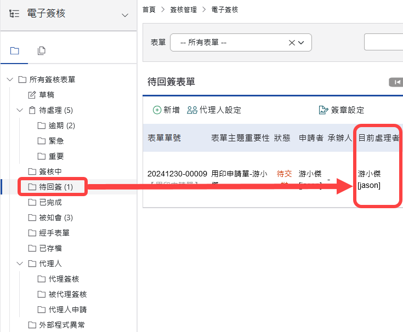Sort by 表單單號 column header
Screen dimensions: 403x332
pos(164,138)
